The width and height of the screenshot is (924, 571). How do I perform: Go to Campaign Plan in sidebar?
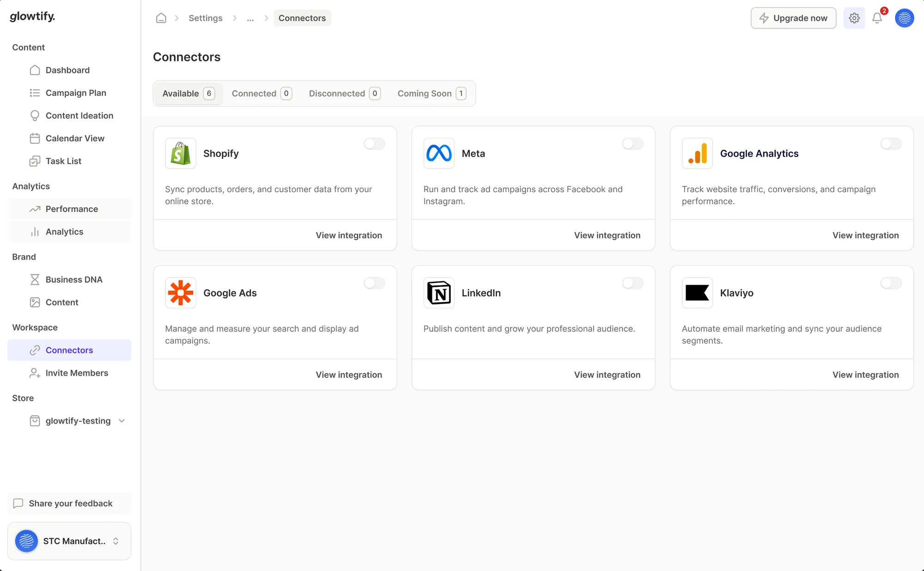(69, 93)
